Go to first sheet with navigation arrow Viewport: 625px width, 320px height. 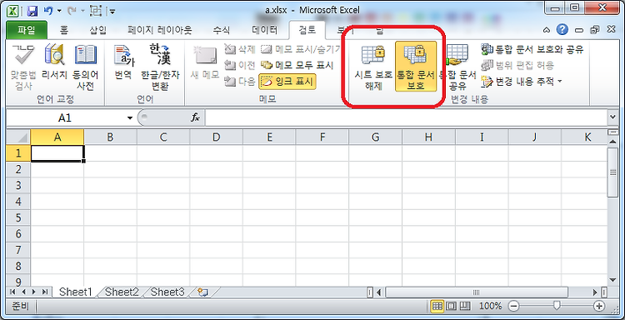click(12, 292)
